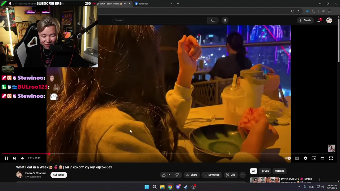Open Discord from the taskbar
The image size is (340, 191).
(178, 187)
